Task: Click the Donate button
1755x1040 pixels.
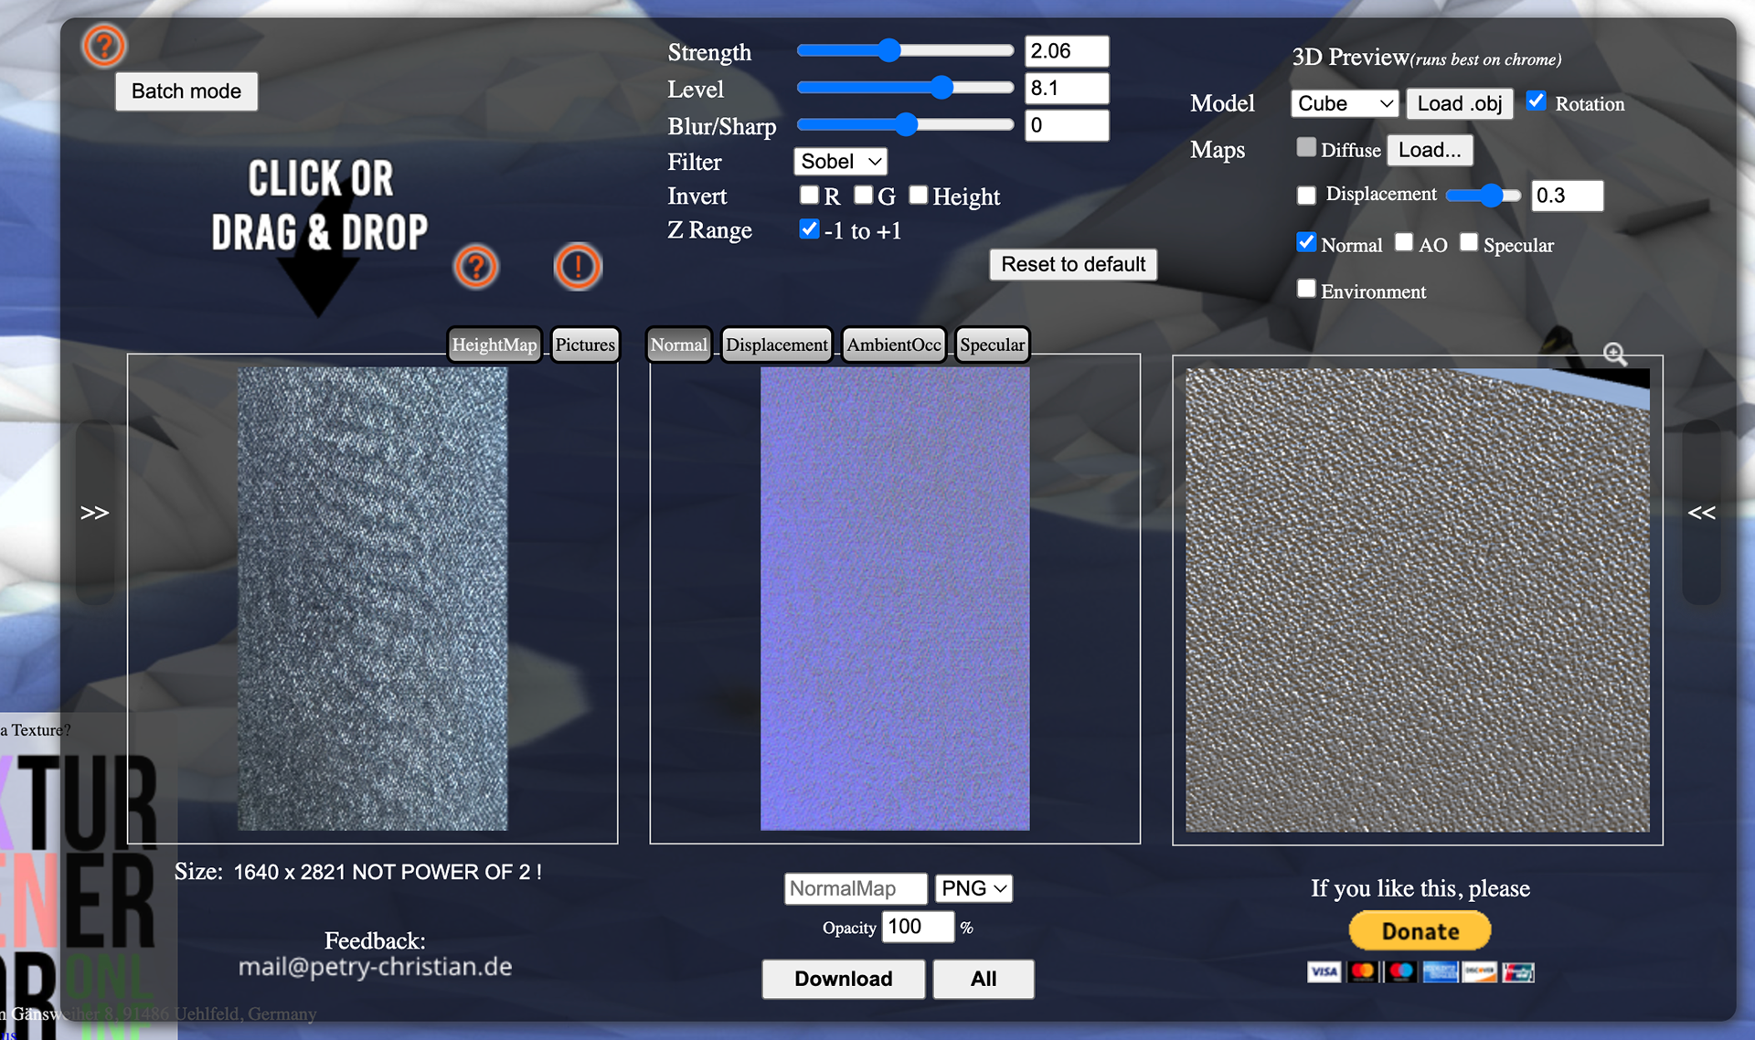Action: (1420, 931)
